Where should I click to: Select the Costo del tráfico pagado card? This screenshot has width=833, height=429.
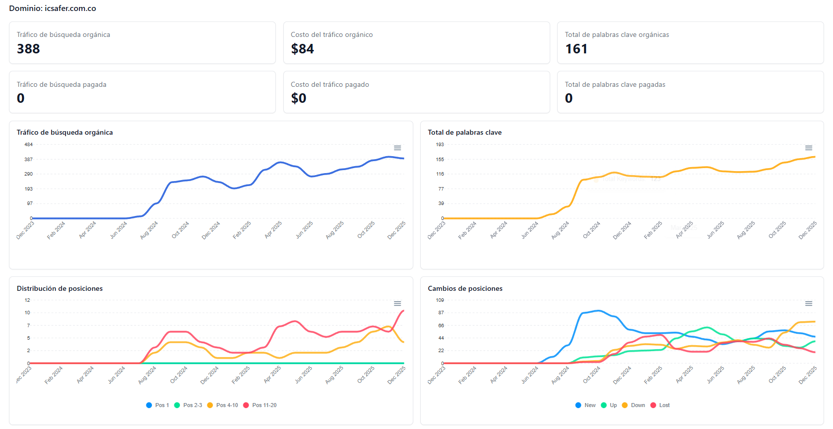tap(416, 92)
